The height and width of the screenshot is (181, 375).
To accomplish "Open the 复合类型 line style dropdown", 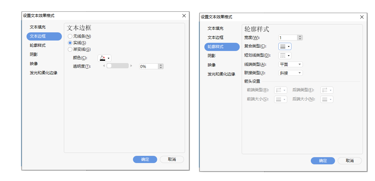I will 285,46.
